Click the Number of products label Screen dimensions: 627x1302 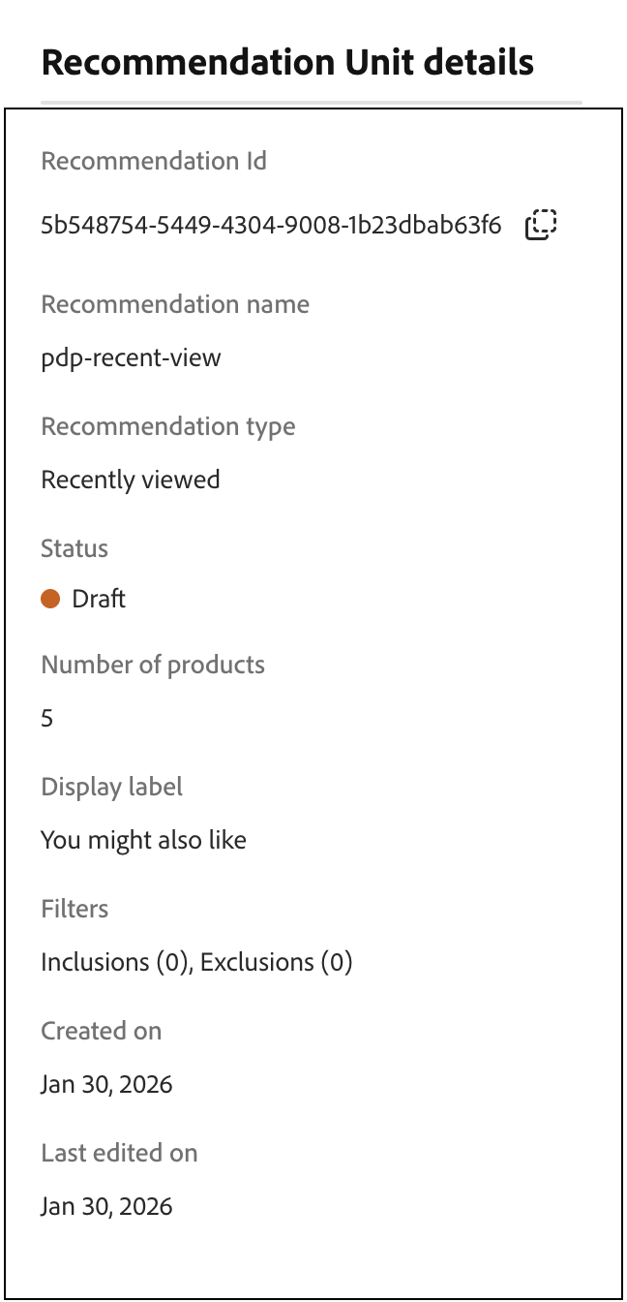click(x=152, y=665)
